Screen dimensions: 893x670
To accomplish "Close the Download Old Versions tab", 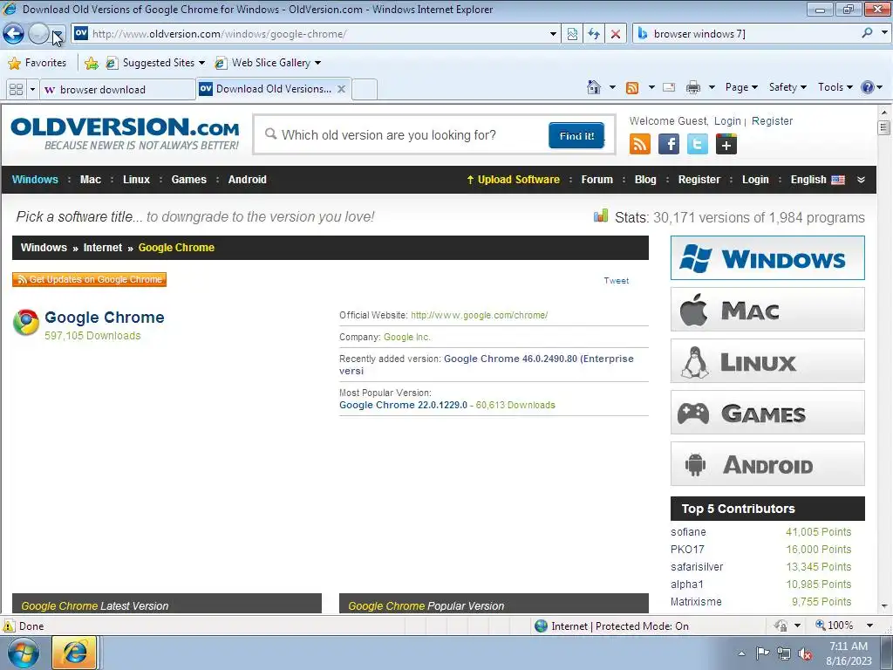I will 341,89.
